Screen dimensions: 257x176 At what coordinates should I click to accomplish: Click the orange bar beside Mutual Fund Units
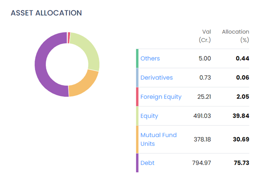tap(137, 139)
